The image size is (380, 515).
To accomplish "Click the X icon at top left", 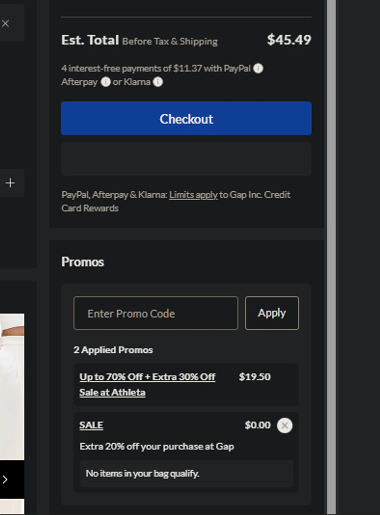I will click(x=5, y=23).
